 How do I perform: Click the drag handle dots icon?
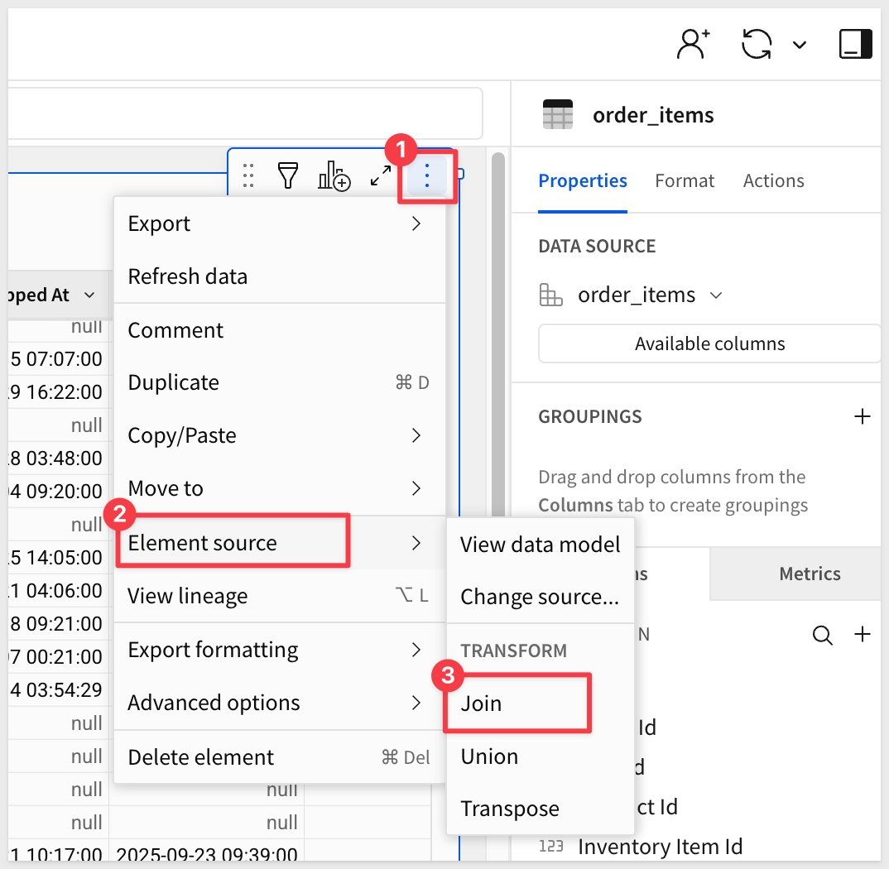pyautogui.click(x=247, y=175)
